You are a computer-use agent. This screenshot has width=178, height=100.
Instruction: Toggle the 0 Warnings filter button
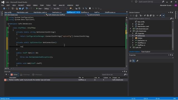click(x=25, y=75)
